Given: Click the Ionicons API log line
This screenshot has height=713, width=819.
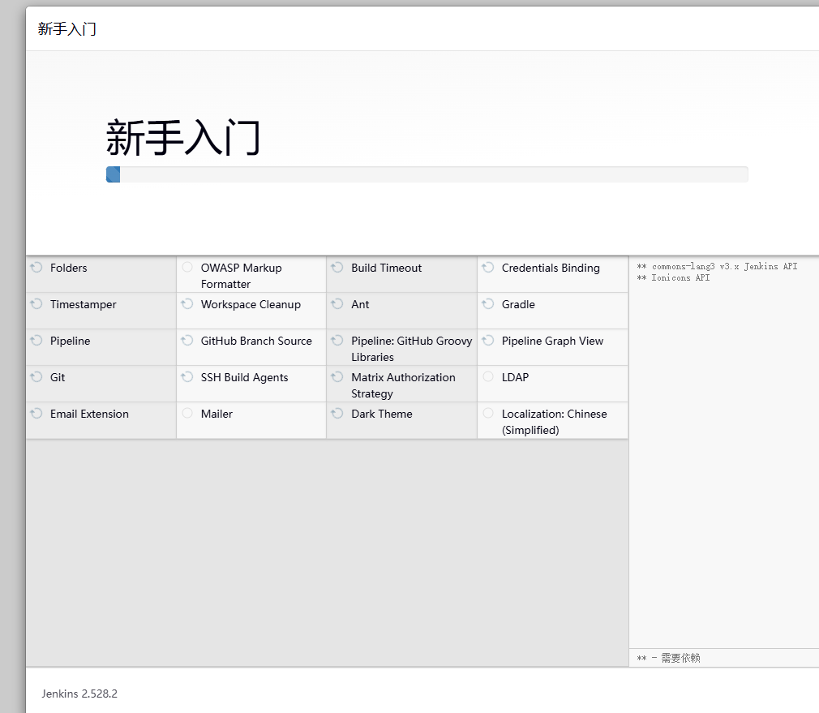Looking at the screenshot, I should point(673,278).
